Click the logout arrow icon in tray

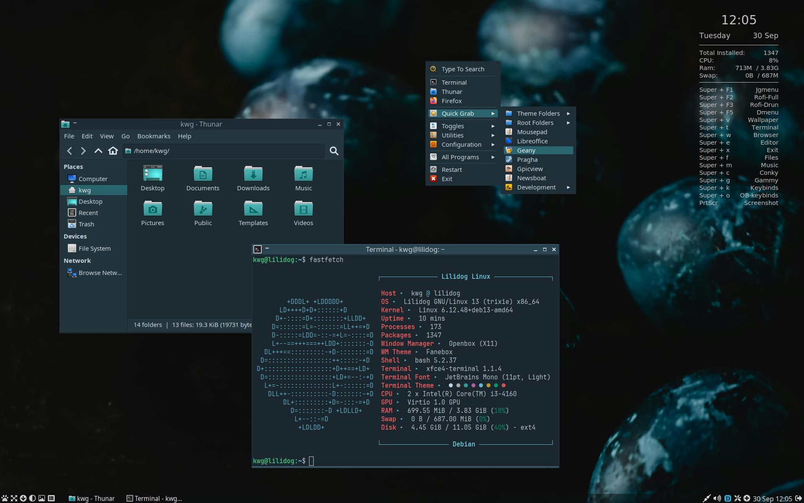pyautogui.click(x=798, y=498)
